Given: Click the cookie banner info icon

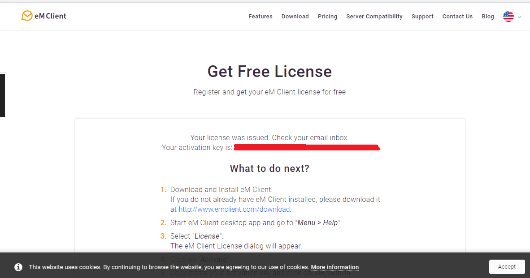Looking at the screenshot, I should tap(18, 267).
